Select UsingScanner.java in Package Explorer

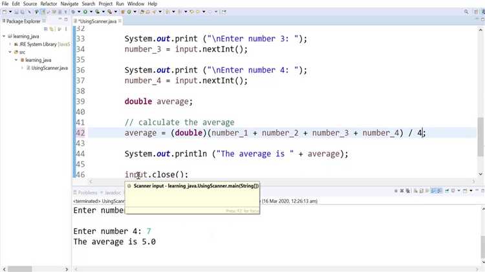point(50,68)
